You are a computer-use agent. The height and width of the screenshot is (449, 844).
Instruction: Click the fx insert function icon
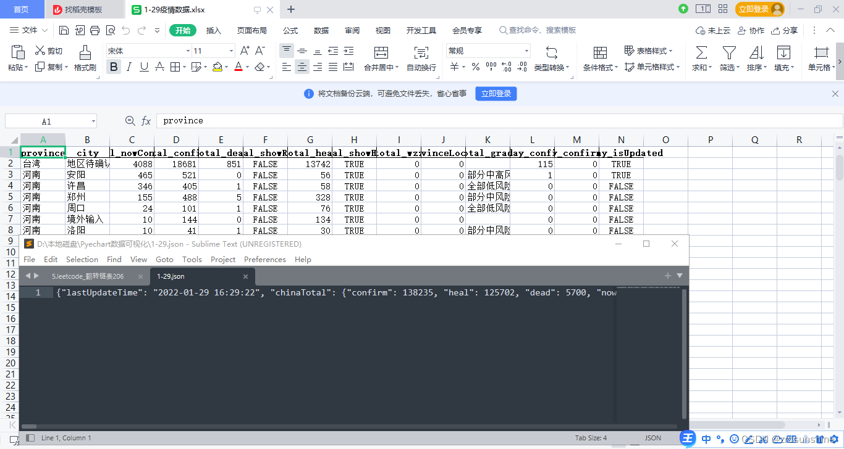[146, 121]
